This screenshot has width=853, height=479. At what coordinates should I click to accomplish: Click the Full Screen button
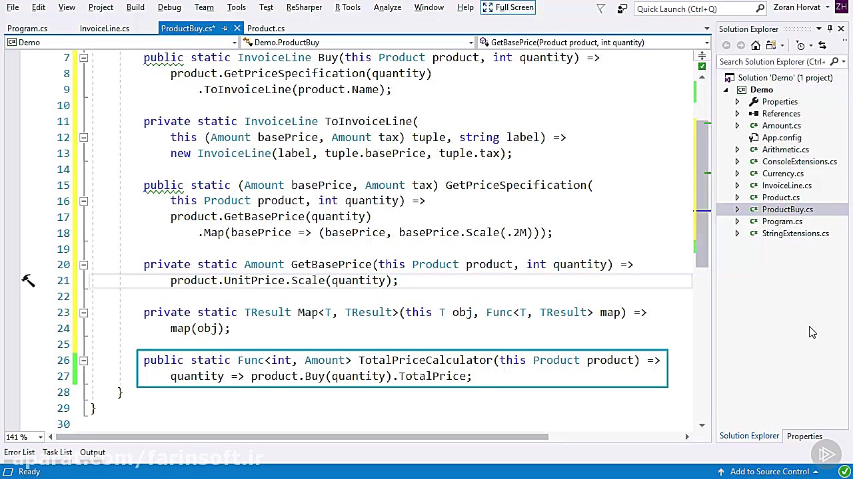(508, 7)
